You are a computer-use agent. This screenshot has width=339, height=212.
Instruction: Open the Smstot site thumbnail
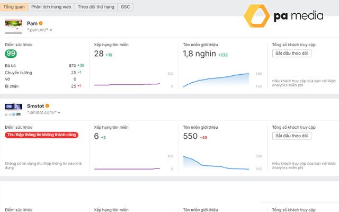[x=13, y=107]
